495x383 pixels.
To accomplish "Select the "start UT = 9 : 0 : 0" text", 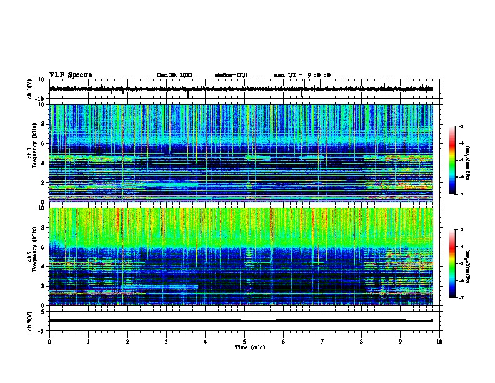I will pos(302,75).
